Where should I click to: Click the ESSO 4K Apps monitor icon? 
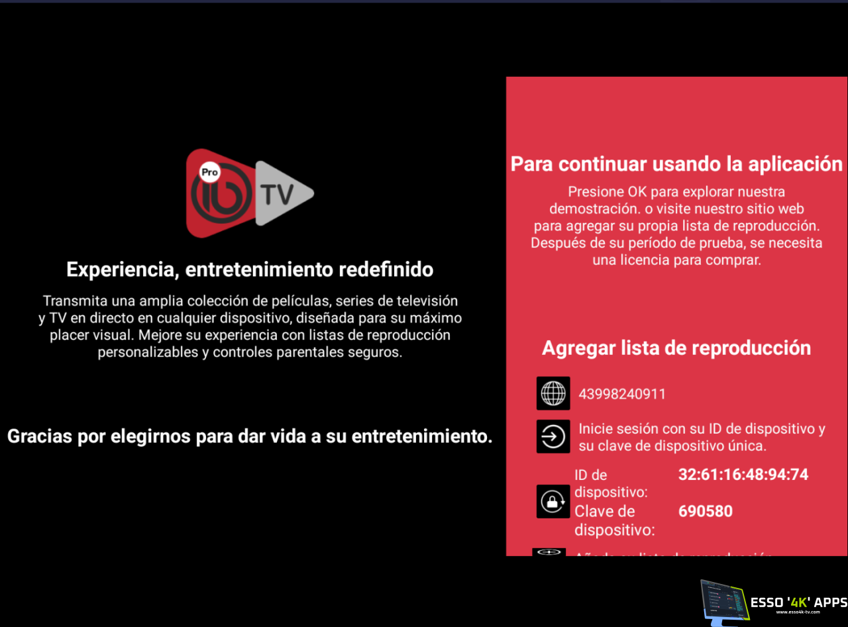click(x=723, y=603)
